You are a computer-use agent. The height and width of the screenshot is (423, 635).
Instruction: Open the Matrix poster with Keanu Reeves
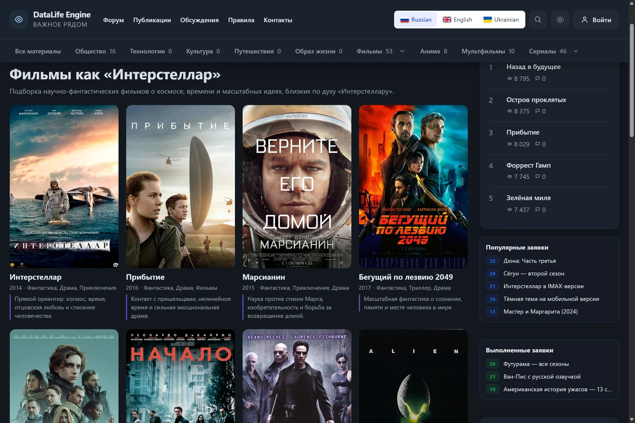tap(297, 376)
